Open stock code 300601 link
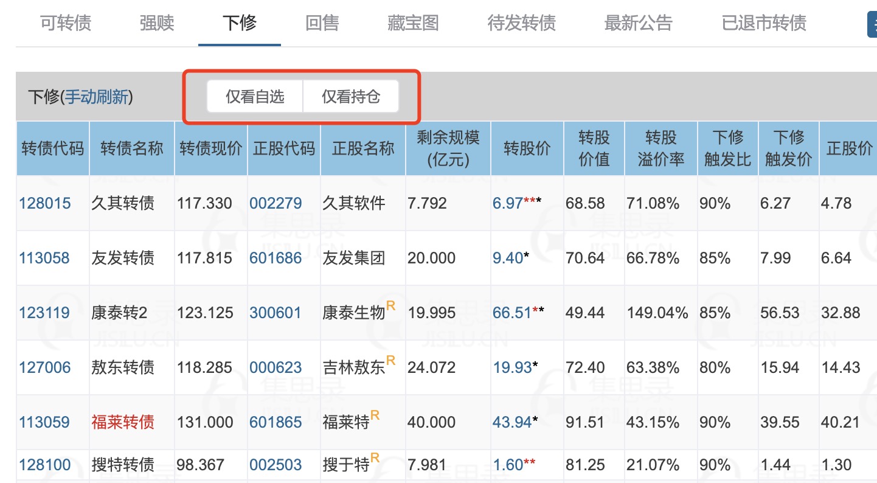This screenshot has height=483, width=877. pyautogui.click(x=276, y=313)
